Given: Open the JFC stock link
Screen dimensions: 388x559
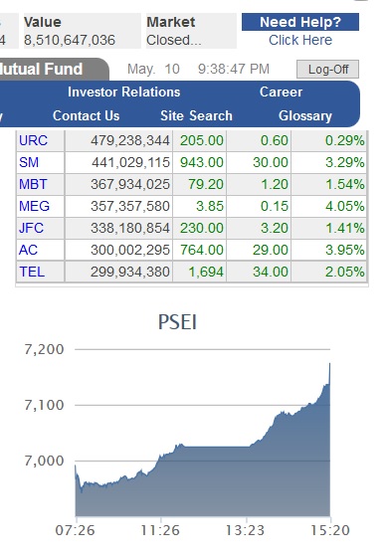Looking at the screenshot, I should tap(31, 228).
